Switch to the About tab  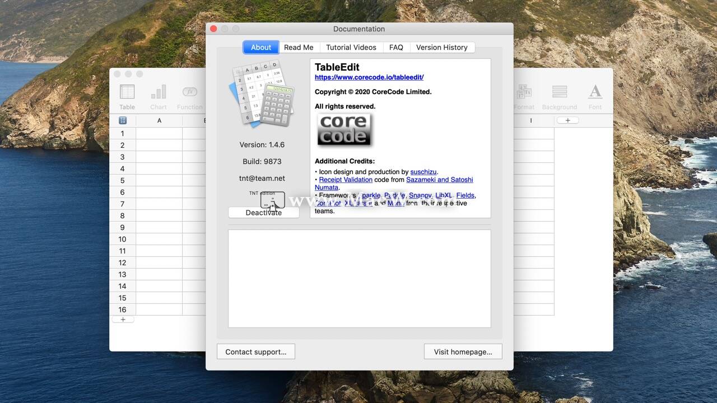coord(260,48)
